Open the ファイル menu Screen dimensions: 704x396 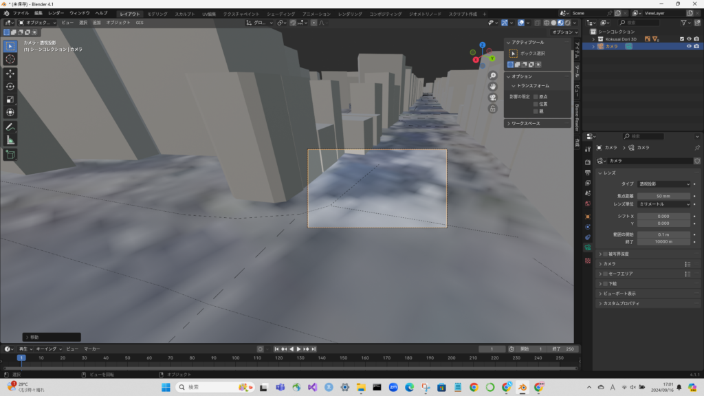point(21,13)
